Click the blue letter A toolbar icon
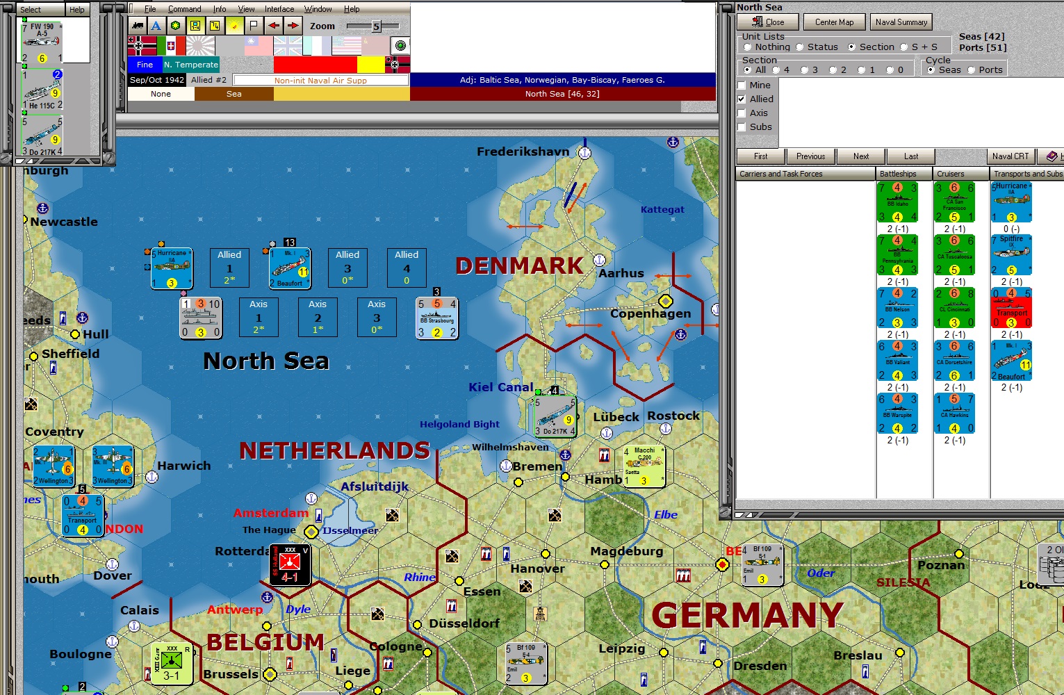 coord(156,26)
